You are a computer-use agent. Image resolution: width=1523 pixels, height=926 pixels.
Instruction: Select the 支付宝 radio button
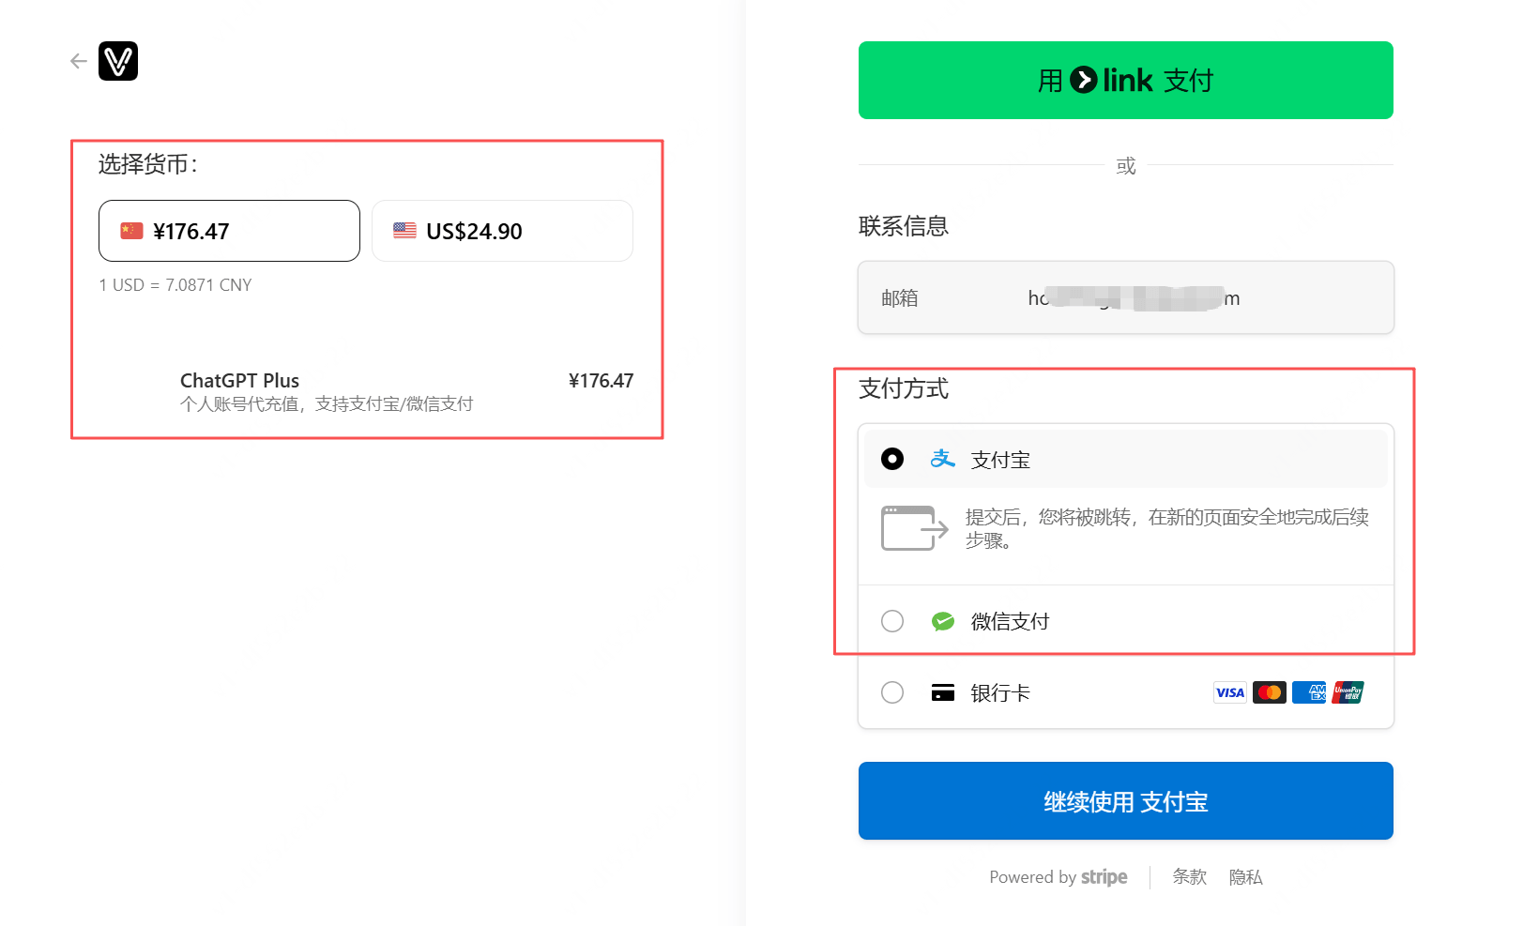pyautogui.click(x=892, y=459)
